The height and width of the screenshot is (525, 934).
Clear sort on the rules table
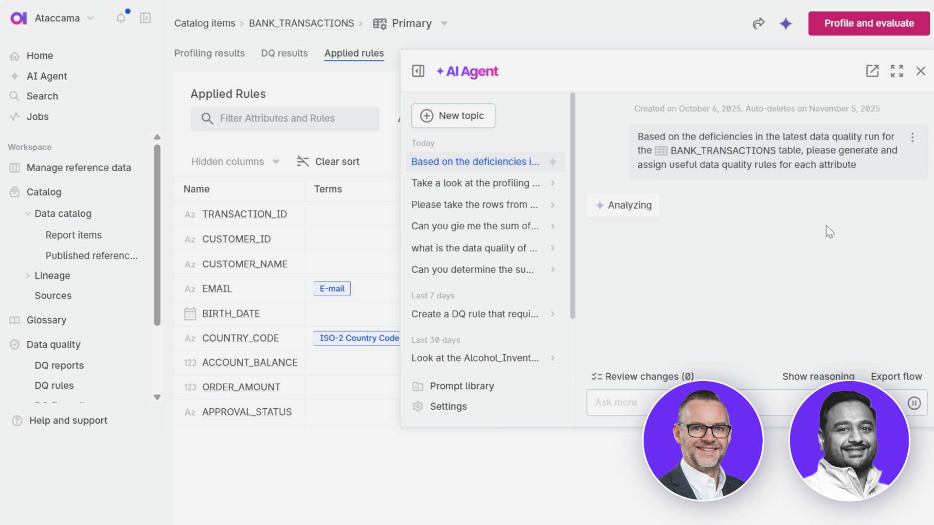328,161
